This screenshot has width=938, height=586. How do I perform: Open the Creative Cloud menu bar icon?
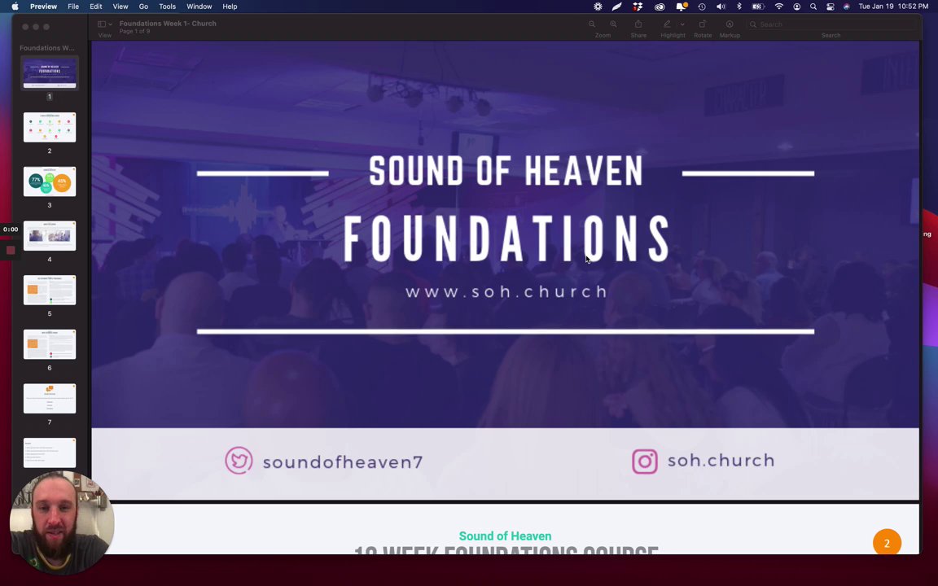[x=660, y=7]
